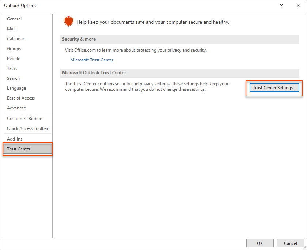Open Quick Access Toolbar settings
Image resolution: width=307 pixels, height=250 pixels.
pos(28,128)
